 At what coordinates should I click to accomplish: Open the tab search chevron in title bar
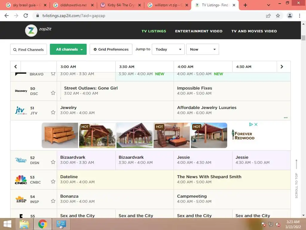[x=269, y=5]
